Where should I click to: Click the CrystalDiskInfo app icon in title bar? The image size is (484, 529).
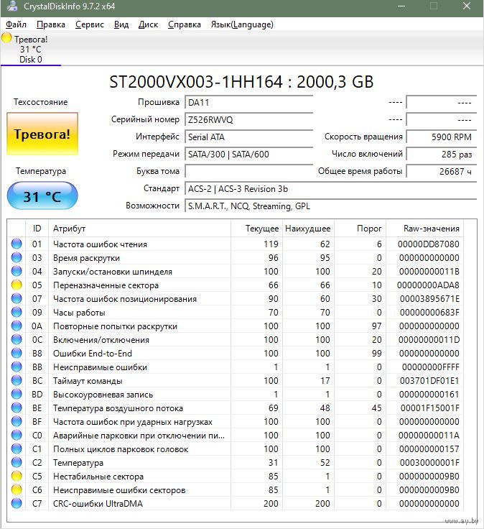9,6
